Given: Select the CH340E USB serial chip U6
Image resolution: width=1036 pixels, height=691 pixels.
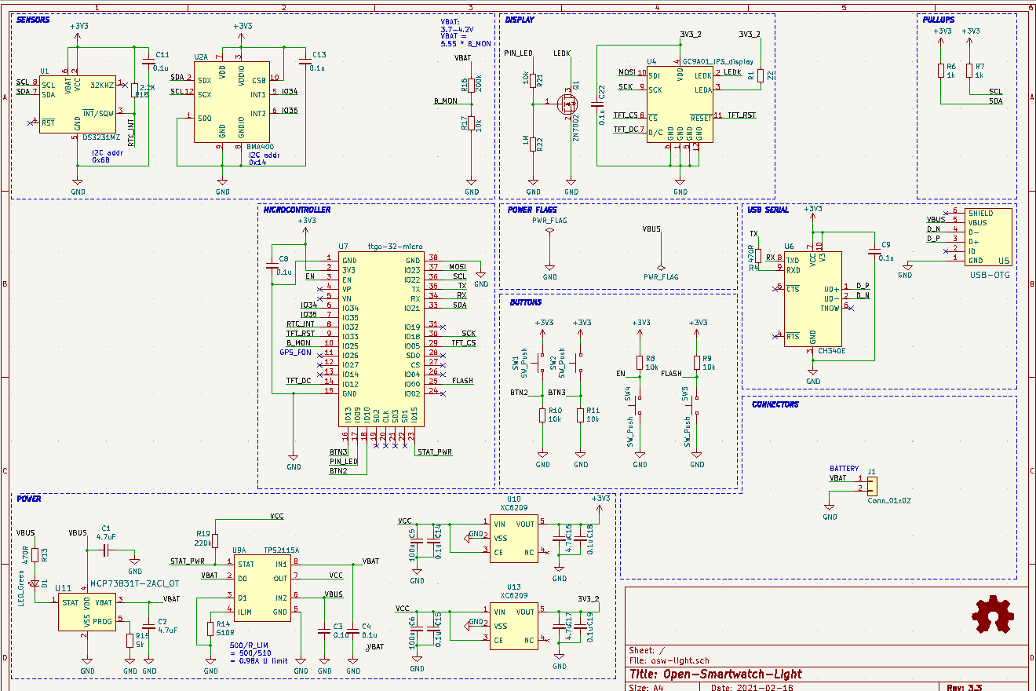Looking at the screenshot, I should [812, 298].
